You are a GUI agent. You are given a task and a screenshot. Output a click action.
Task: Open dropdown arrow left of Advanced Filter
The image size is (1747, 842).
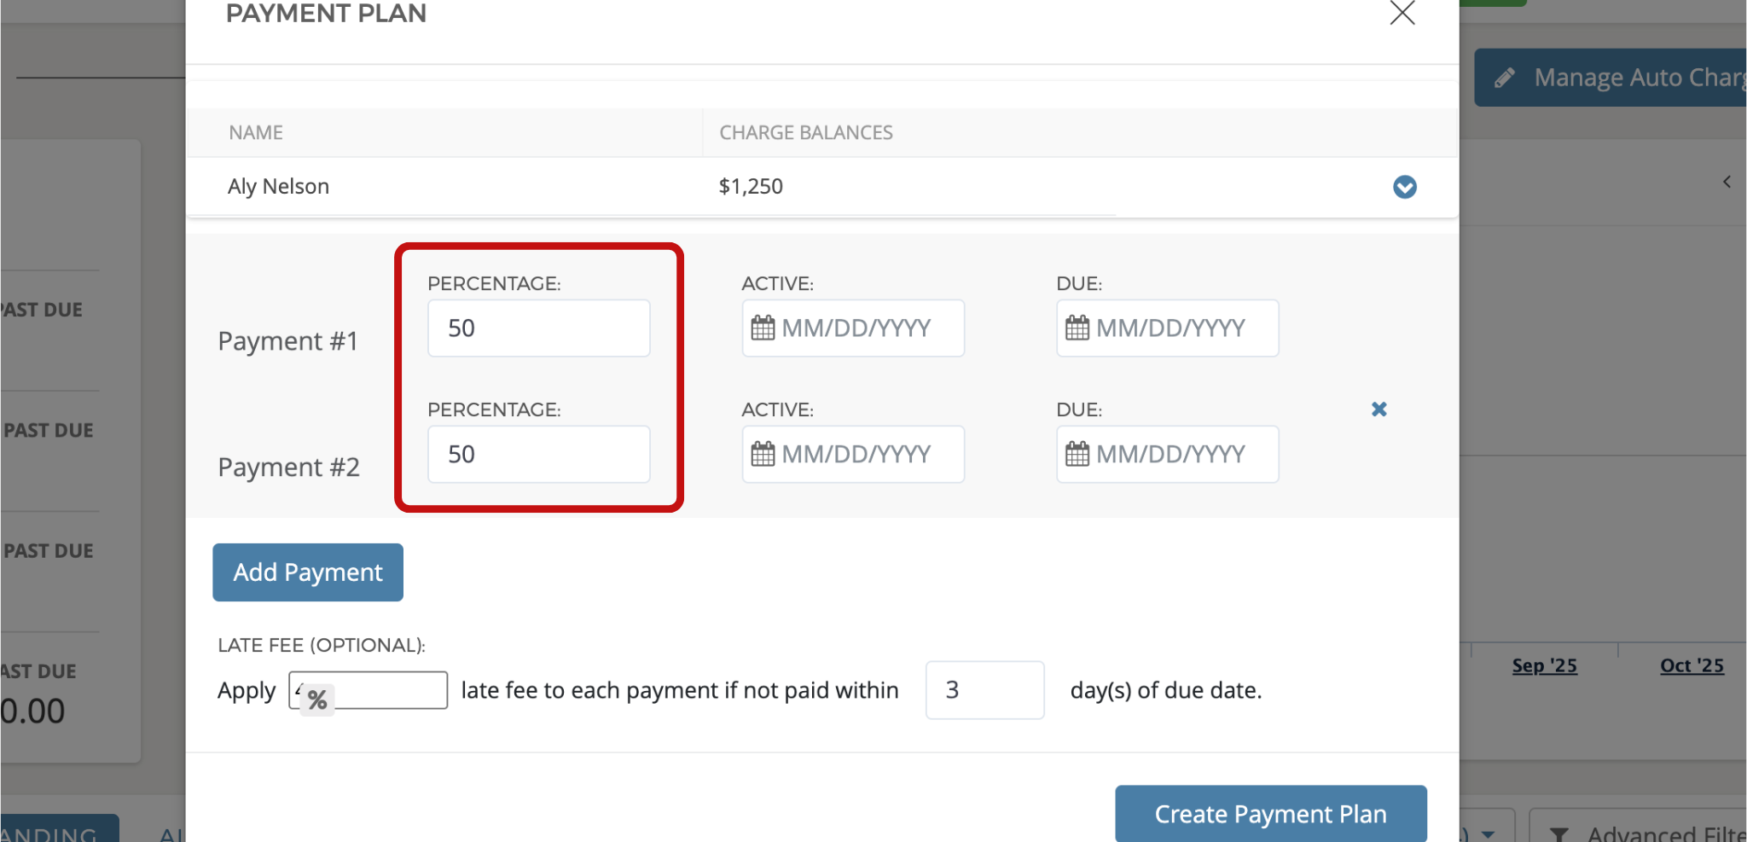pos(1489,833)
